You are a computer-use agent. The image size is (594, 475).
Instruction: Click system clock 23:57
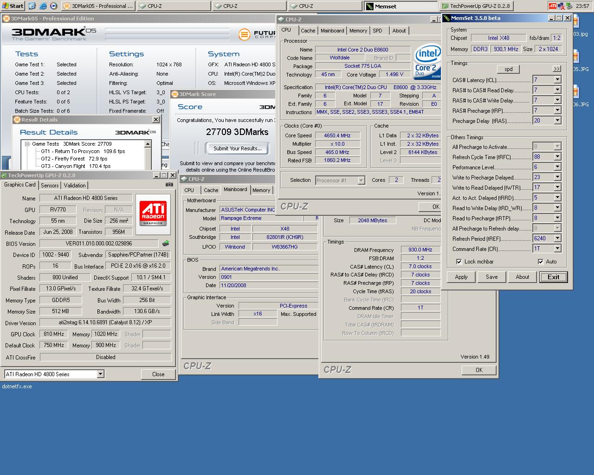(x=582, y=6)
